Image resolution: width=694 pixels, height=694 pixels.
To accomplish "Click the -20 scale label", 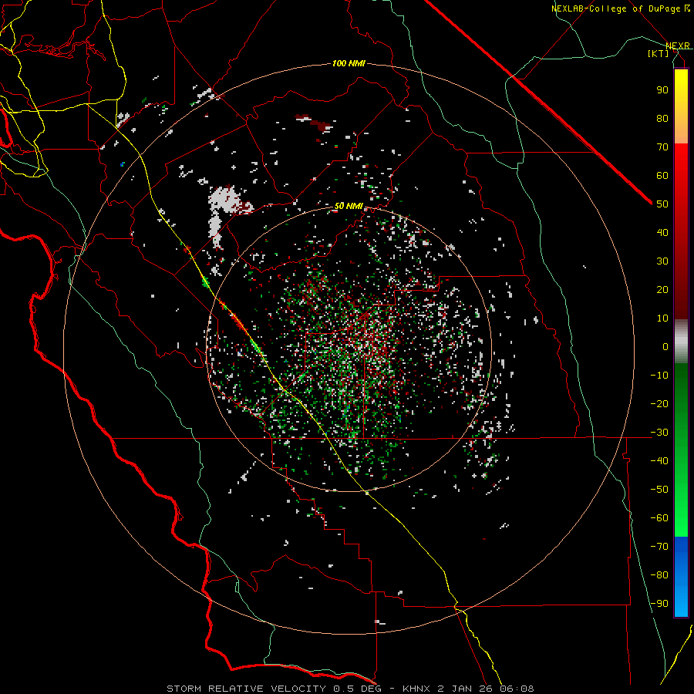I will click(x=659, y=403).
